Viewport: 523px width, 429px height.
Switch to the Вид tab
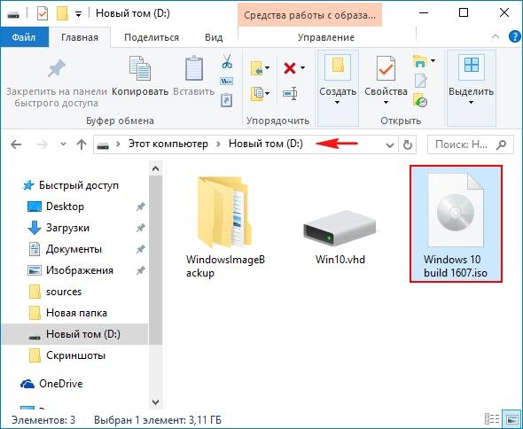point(214,37)
